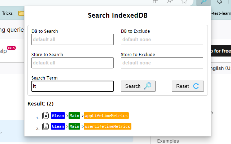Click the blue Glean tag in first result
This screenshot has width=231, height=144.
[x=58, y=116]
